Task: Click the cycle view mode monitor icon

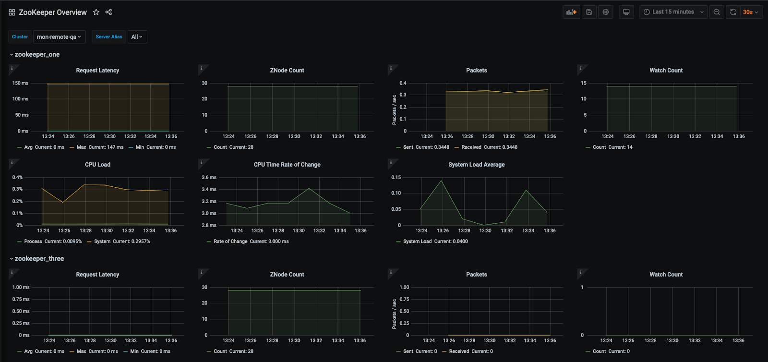Action: 626,12
